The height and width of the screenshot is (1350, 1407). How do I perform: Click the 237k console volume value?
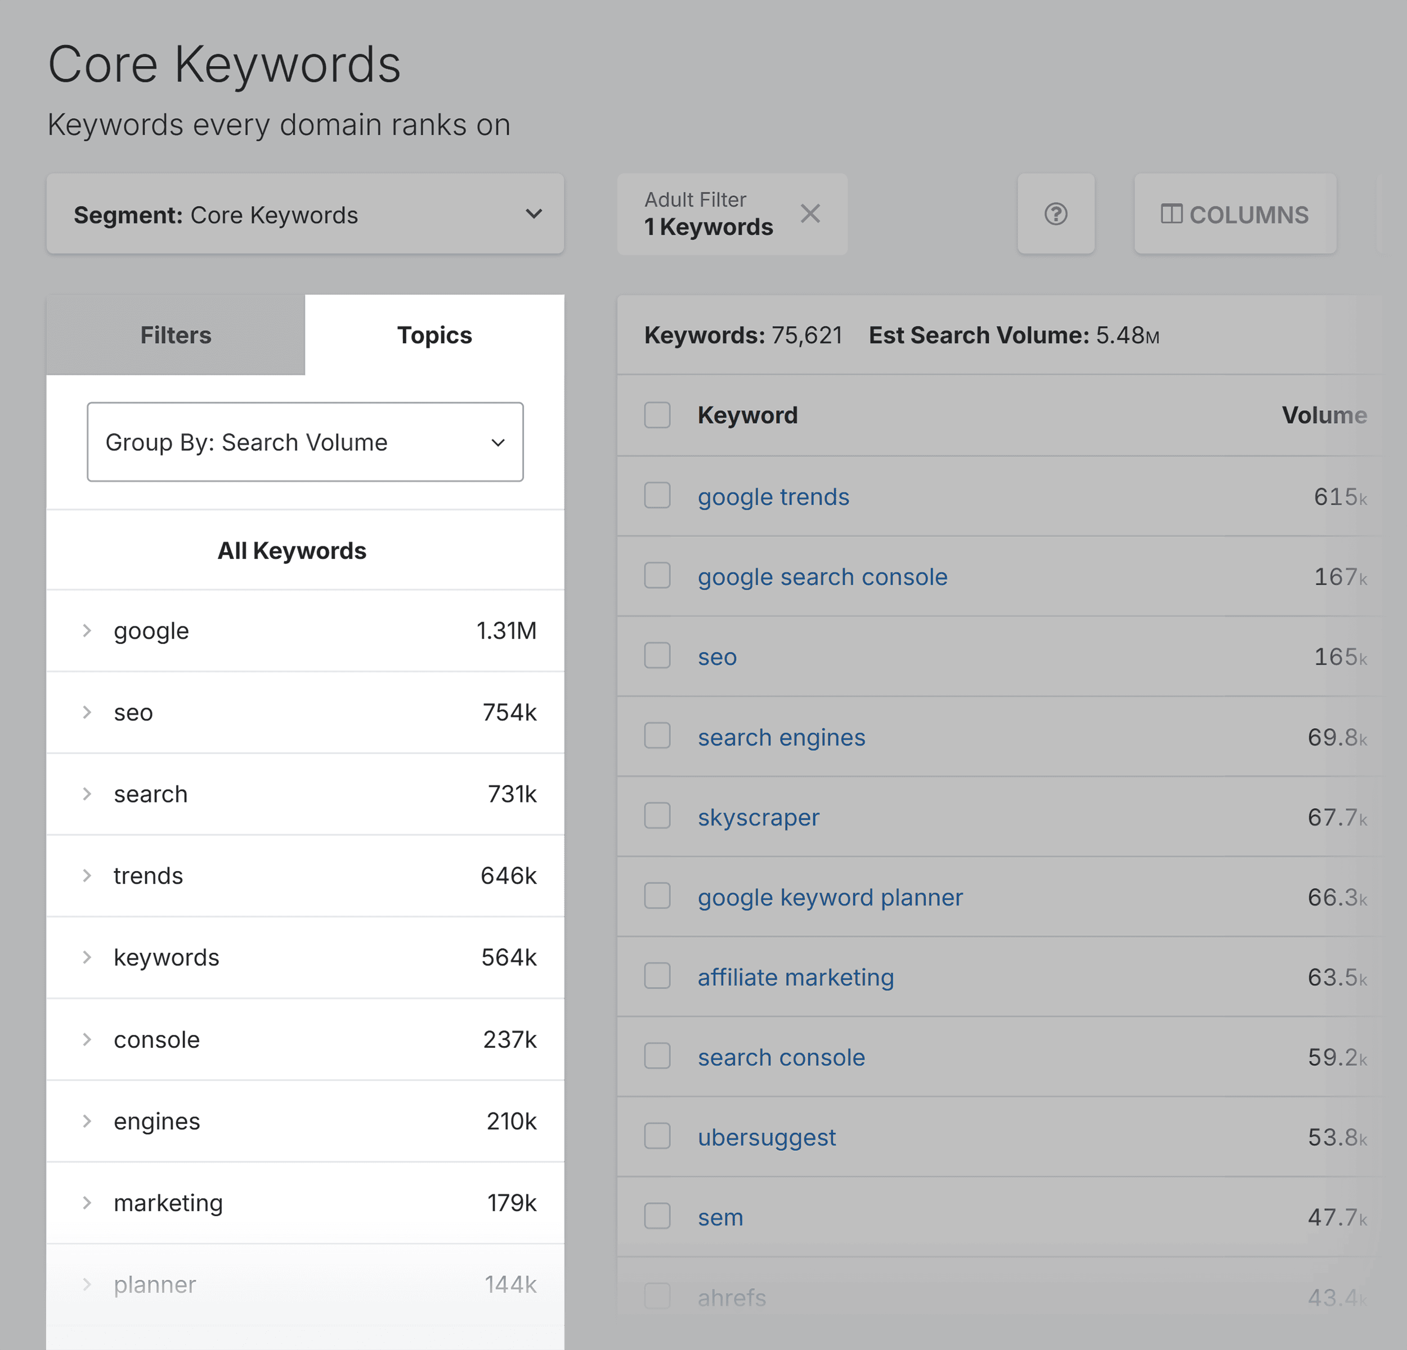[x=510, y=1039]
